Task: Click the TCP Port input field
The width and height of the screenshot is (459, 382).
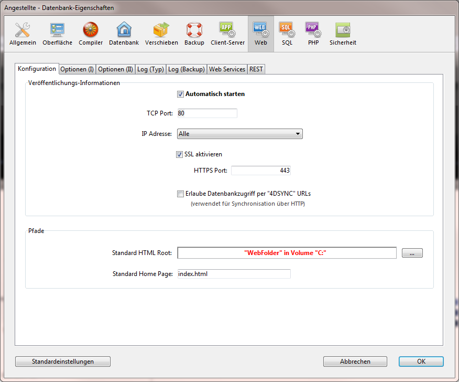Action: pyautogui.click(x=207, y=113)
